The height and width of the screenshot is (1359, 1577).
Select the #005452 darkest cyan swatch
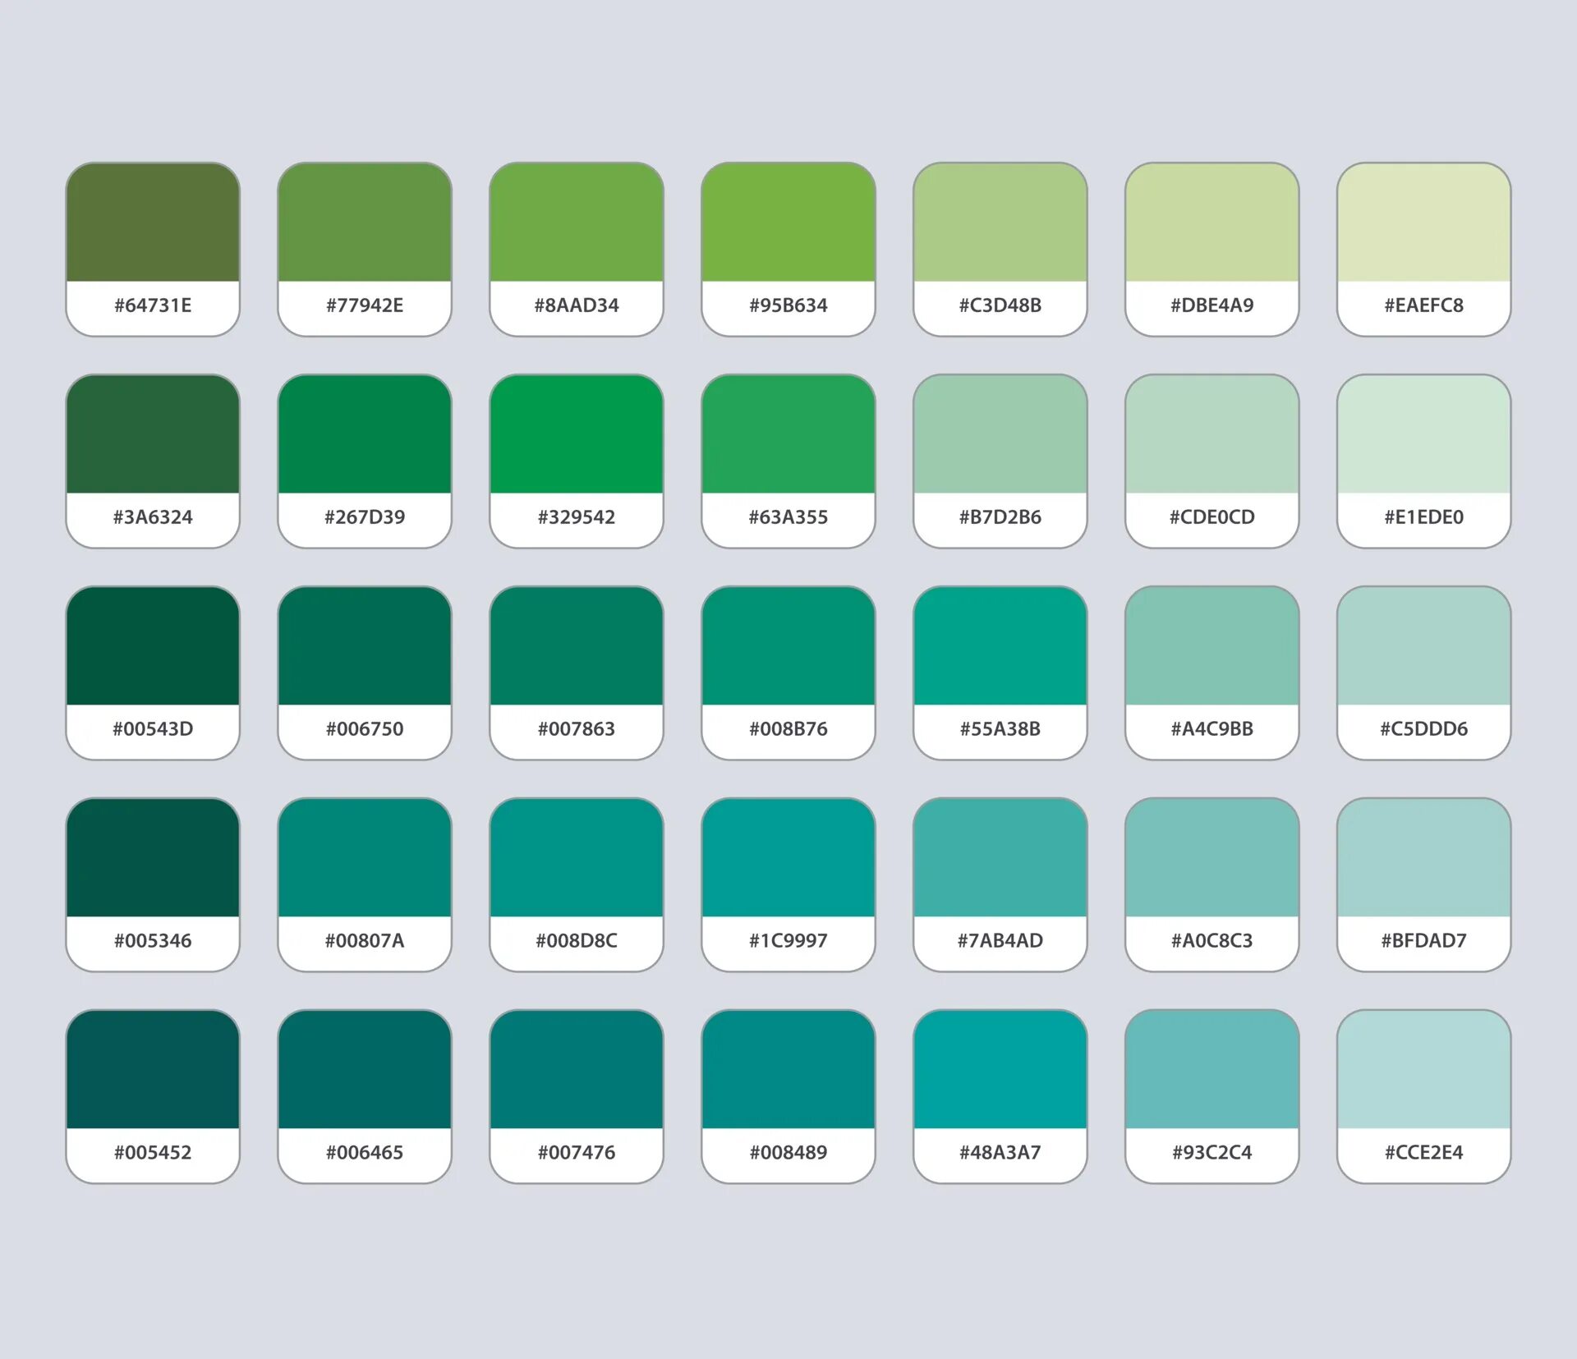[153, 1070]
